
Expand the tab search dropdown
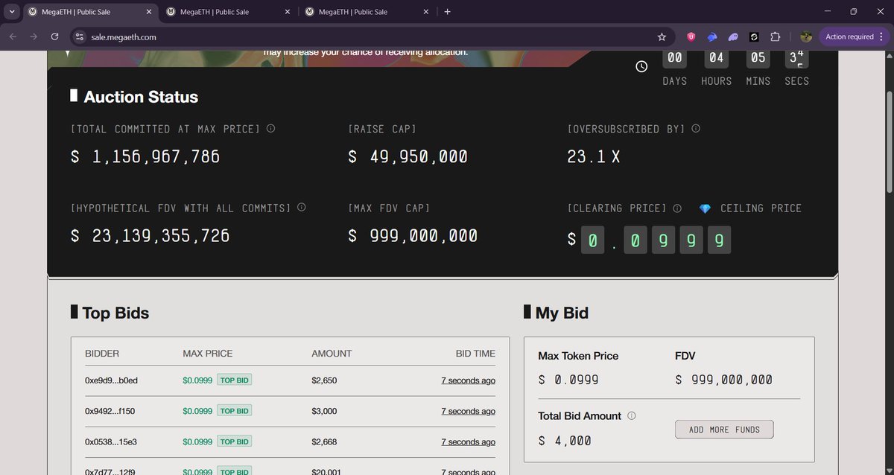[13, 12]
